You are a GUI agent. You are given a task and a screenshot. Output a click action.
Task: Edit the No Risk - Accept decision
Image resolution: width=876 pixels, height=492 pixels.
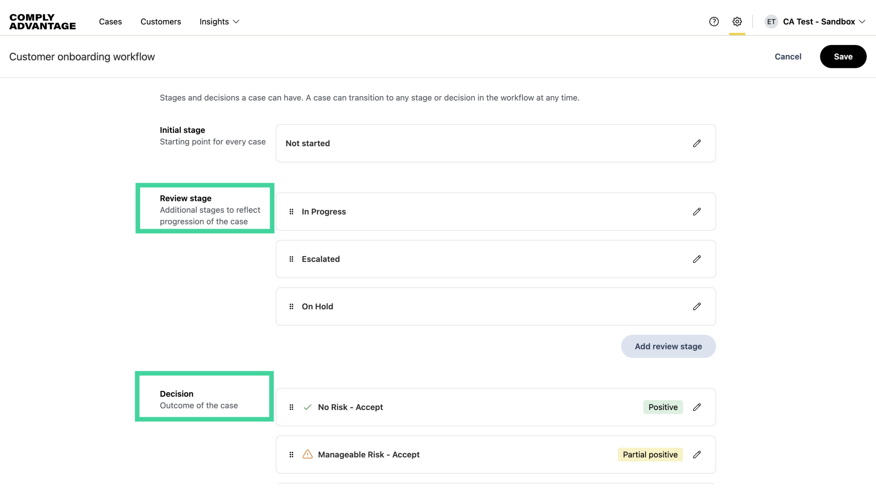pyautogui.click(x=697, y=407)
